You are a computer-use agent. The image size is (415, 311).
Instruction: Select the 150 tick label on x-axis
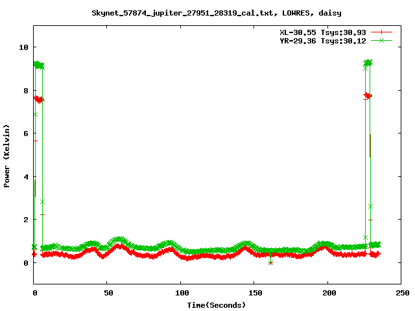(x=254, y=293)
